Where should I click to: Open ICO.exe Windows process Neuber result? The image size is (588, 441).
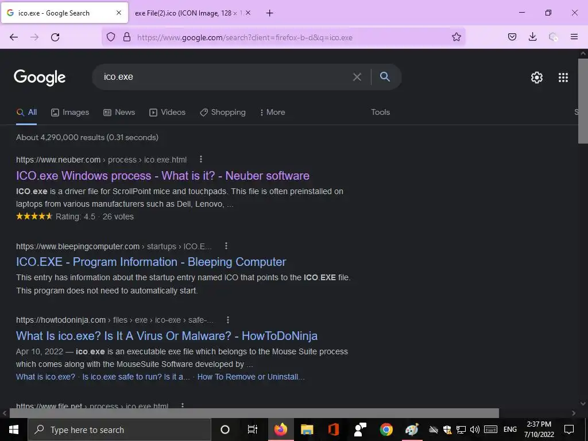pyautogui.click(x=163, y=176)
